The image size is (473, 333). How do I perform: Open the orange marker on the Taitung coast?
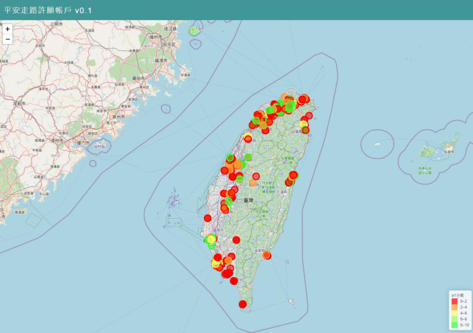(x=266, y=255)
